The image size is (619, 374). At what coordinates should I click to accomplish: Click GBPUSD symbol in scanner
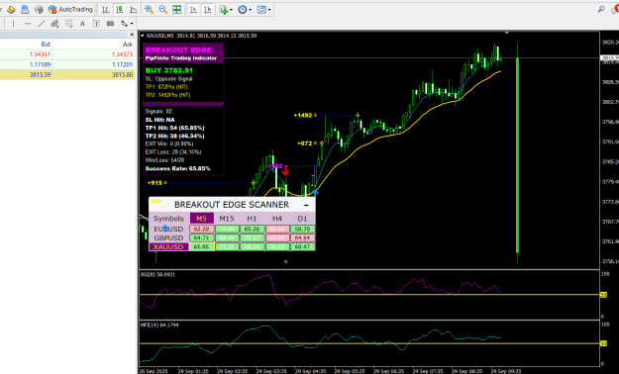[168, 237]
